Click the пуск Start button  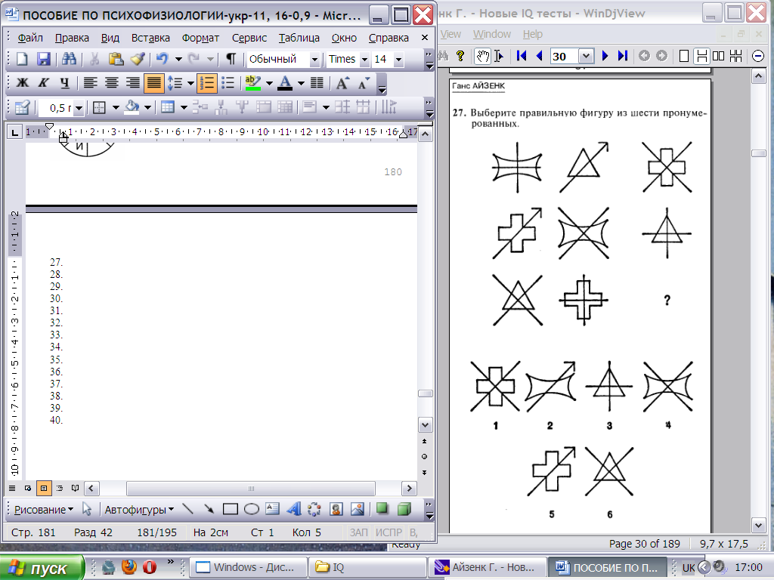[42, 568]
